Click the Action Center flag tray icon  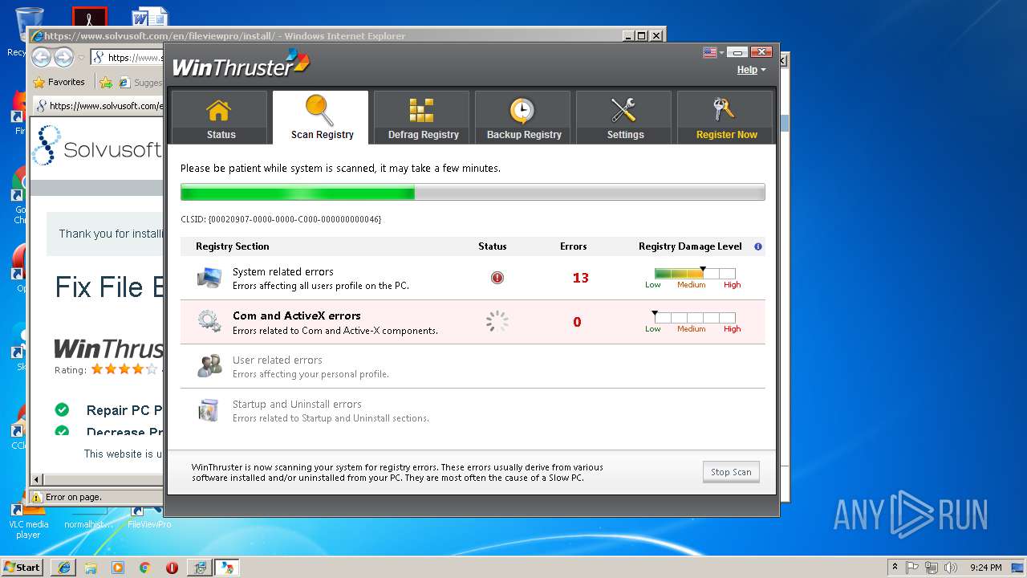point(912,567)
